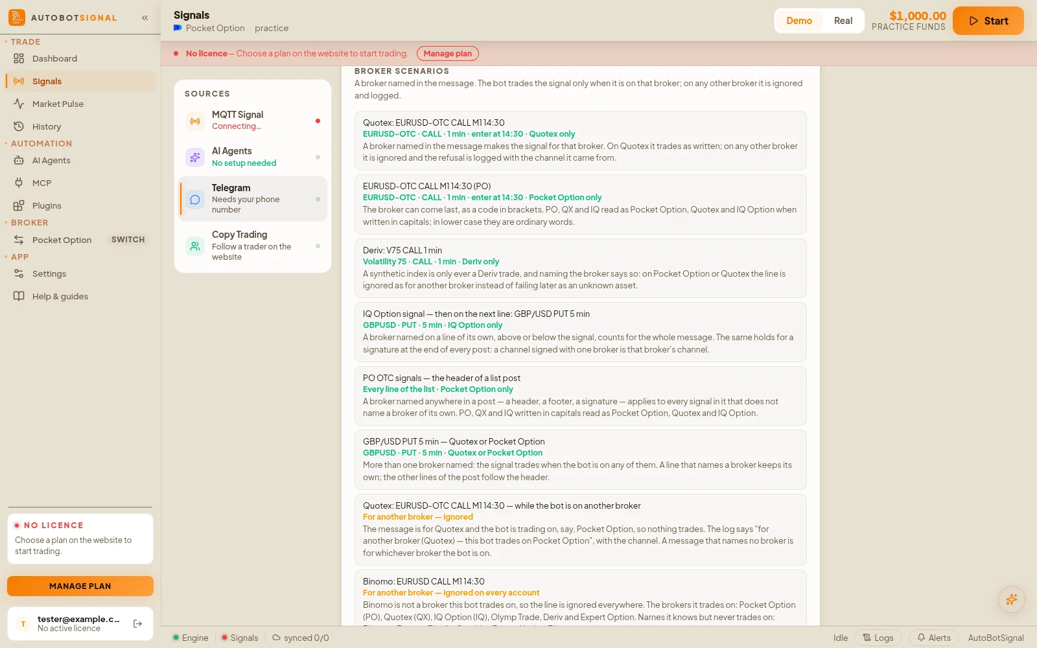Click the MCP plug icon

(19, 183)
